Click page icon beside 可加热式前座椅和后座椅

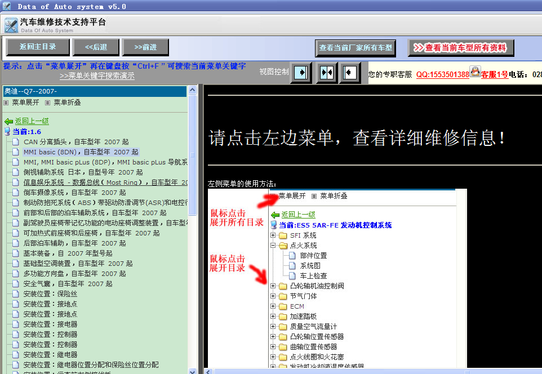(x=16, y=233)
